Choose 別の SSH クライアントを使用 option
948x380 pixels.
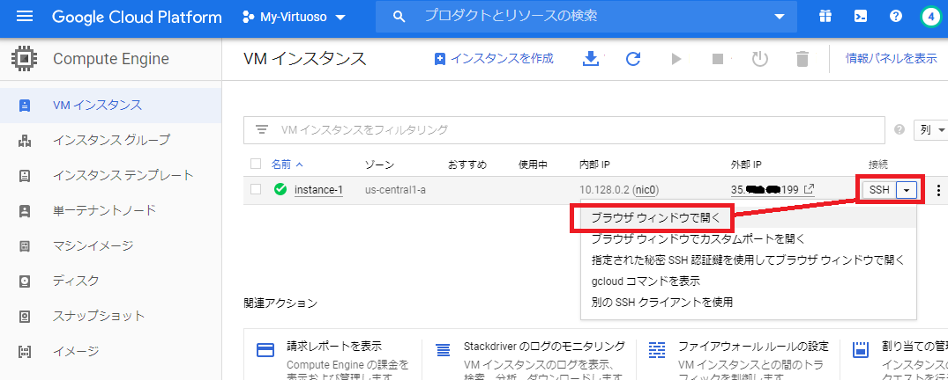749,301
